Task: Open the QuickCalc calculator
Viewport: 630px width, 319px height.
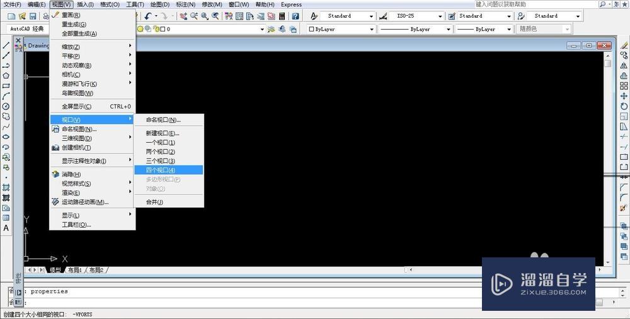Action: [x=282, y=16]
